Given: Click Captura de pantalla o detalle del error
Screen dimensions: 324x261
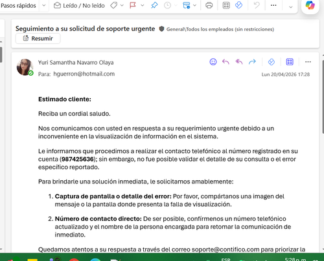Looking at the screenshot, I should pyautogui.click(x=113, y=196).
